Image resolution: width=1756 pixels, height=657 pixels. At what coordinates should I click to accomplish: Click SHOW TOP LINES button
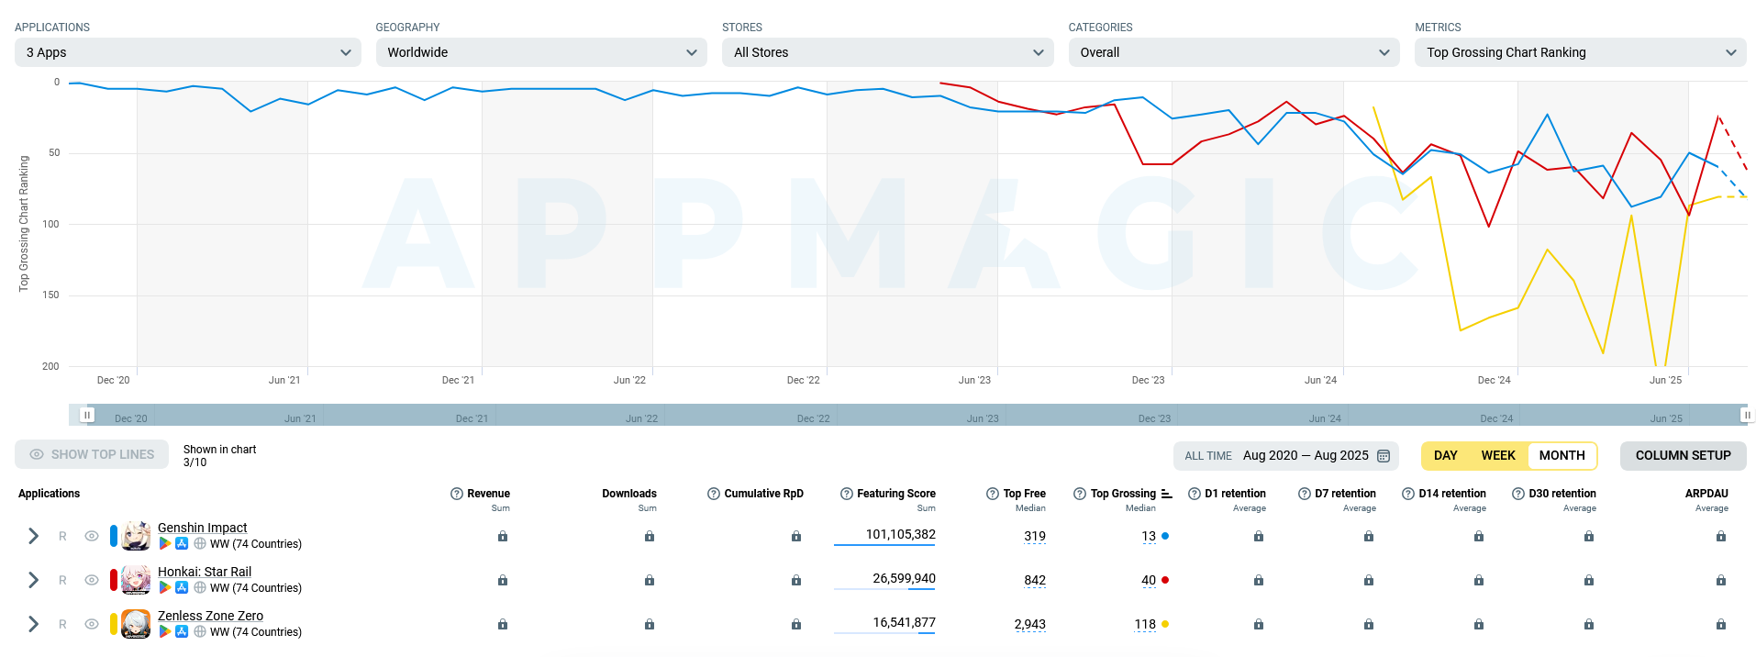[92, 454]
